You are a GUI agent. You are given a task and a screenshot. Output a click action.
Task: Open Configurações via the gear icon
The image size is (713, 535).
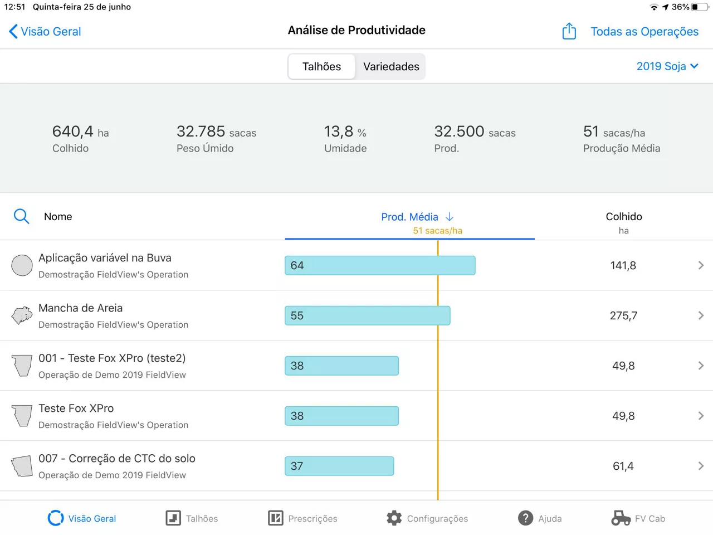click(x=427, y=518)
